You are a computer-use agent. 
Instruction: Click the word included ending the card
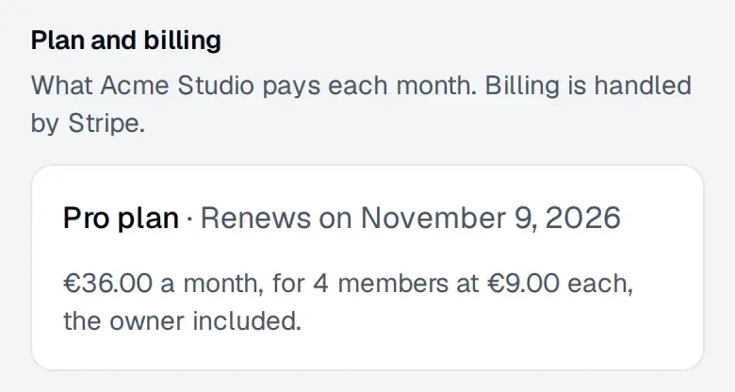(247, 321)
